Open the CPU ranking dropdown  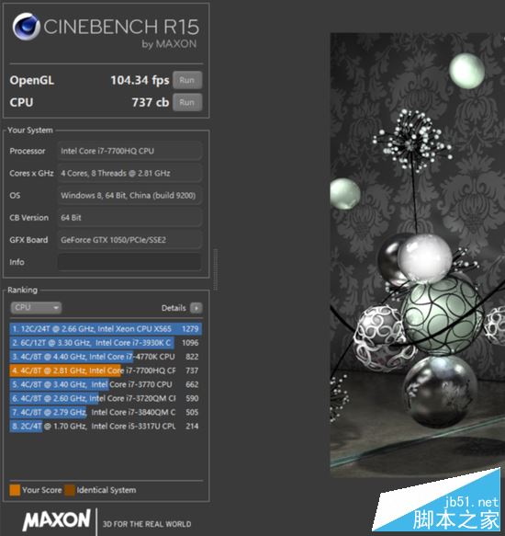click(x=36, y=308)
